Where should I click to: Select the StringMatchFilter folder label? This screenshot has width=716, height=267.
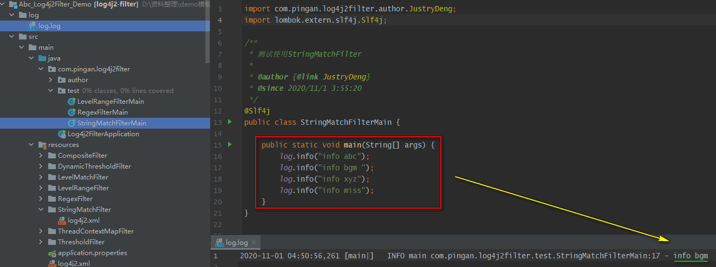84,210
